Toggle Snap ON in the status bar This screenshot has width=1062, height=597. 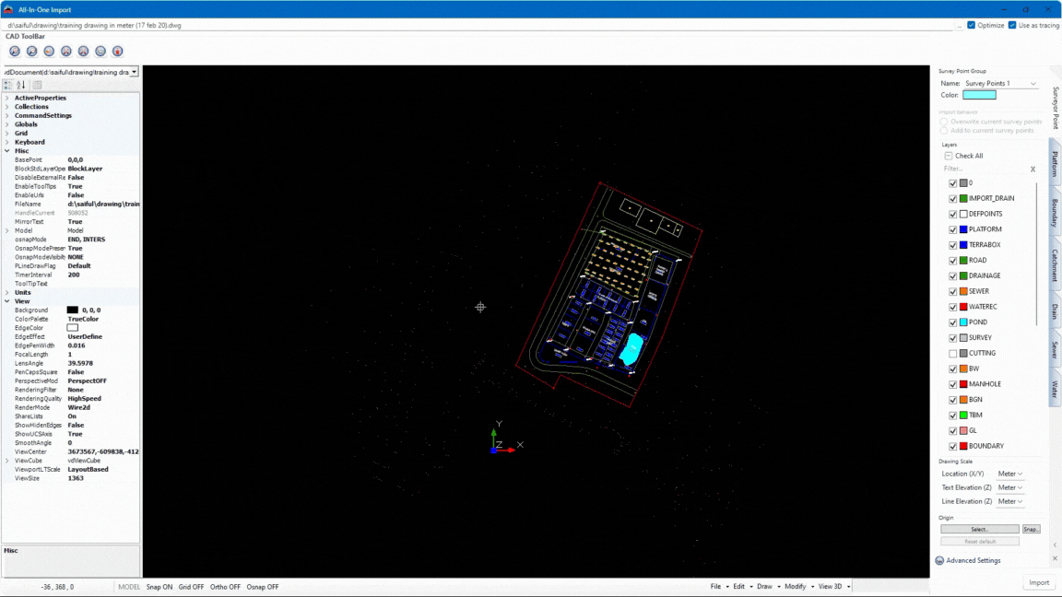(159, 588)
